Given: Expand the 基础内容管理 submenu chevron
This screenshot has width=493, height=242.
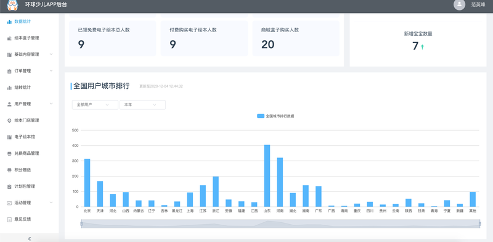Looking at the screenshot, I should pos(51,54).
